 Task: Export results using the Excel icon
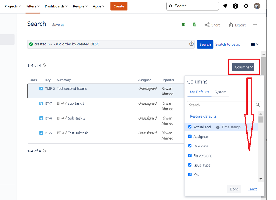183,25
